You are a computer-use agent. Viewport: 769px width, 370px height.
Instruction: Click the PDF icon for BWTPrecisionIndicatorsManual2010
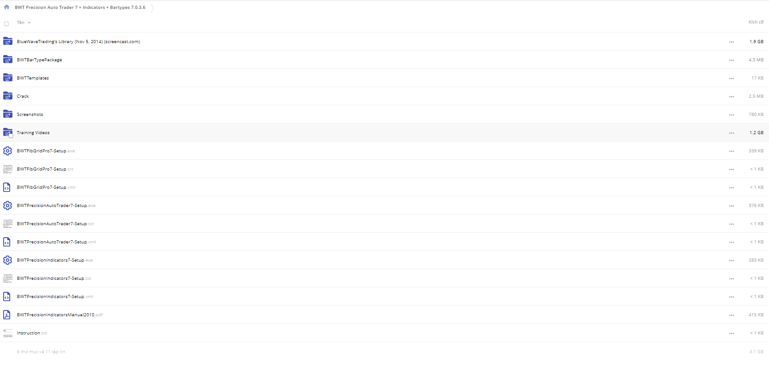(7, 315)
